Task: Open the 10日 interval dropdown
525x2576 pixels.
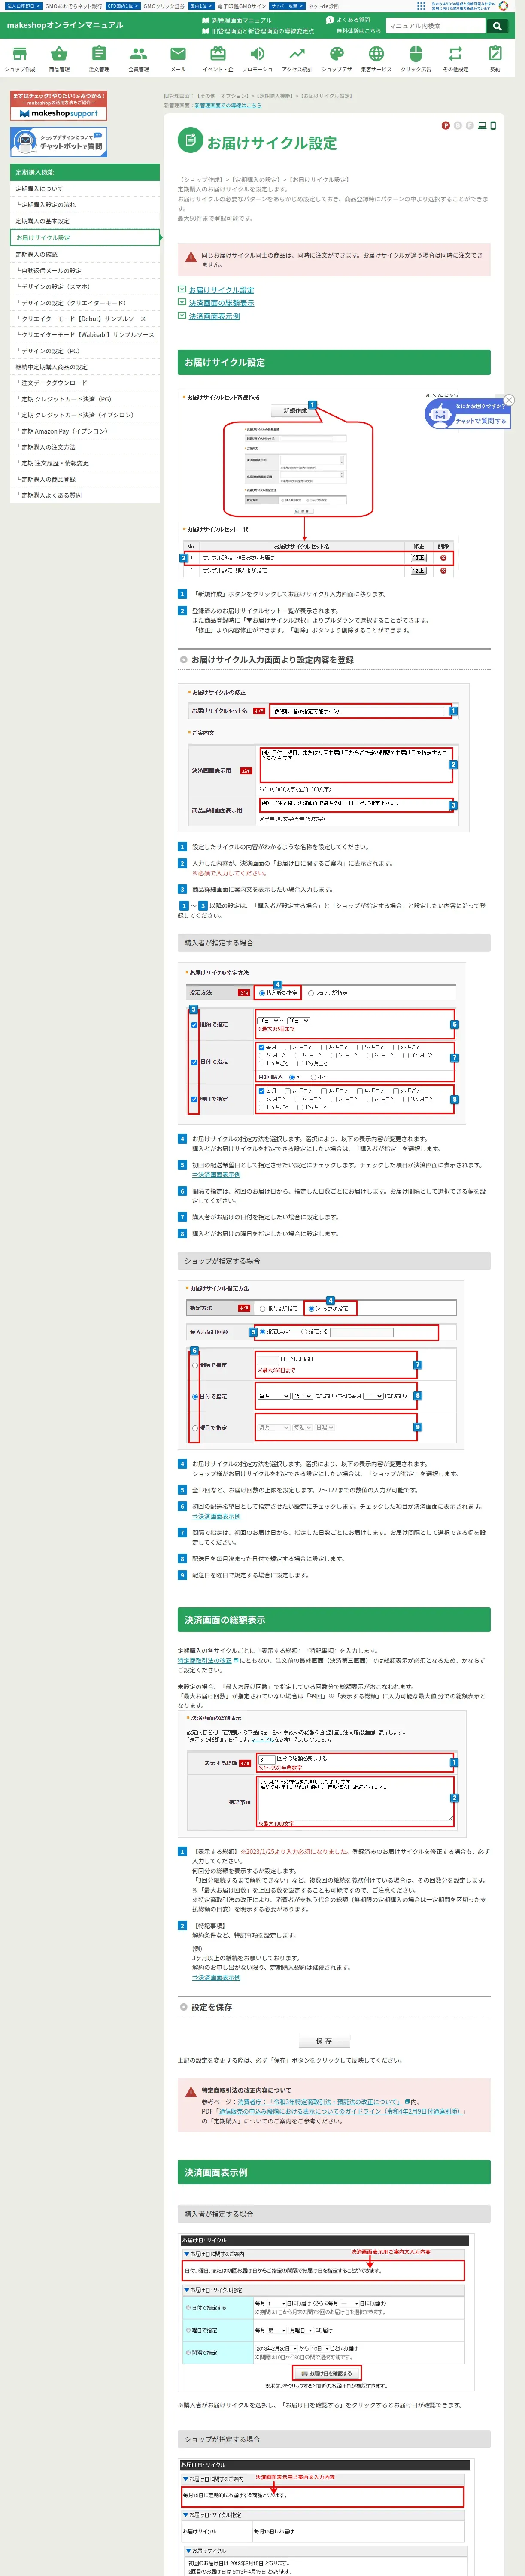Action: 269,1020
